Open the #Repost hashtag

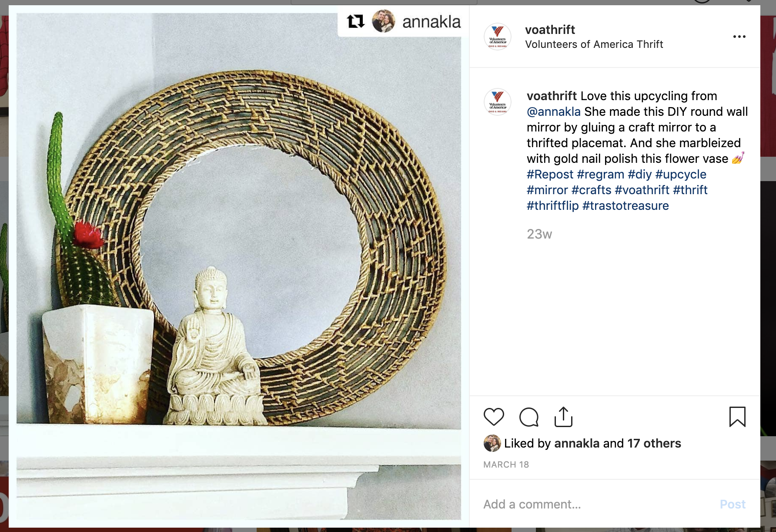pos(550,174)
